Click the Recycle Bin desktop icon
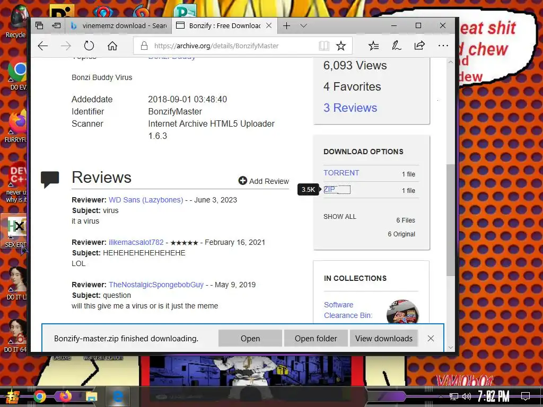543x407 pixels. click(16, 21)
